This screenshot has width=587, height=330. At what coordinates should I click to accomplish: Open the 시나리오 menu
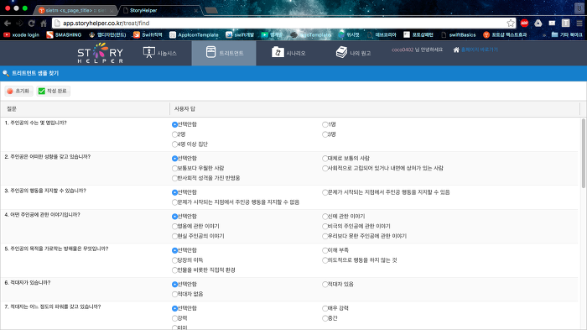(x=288, y=53)
